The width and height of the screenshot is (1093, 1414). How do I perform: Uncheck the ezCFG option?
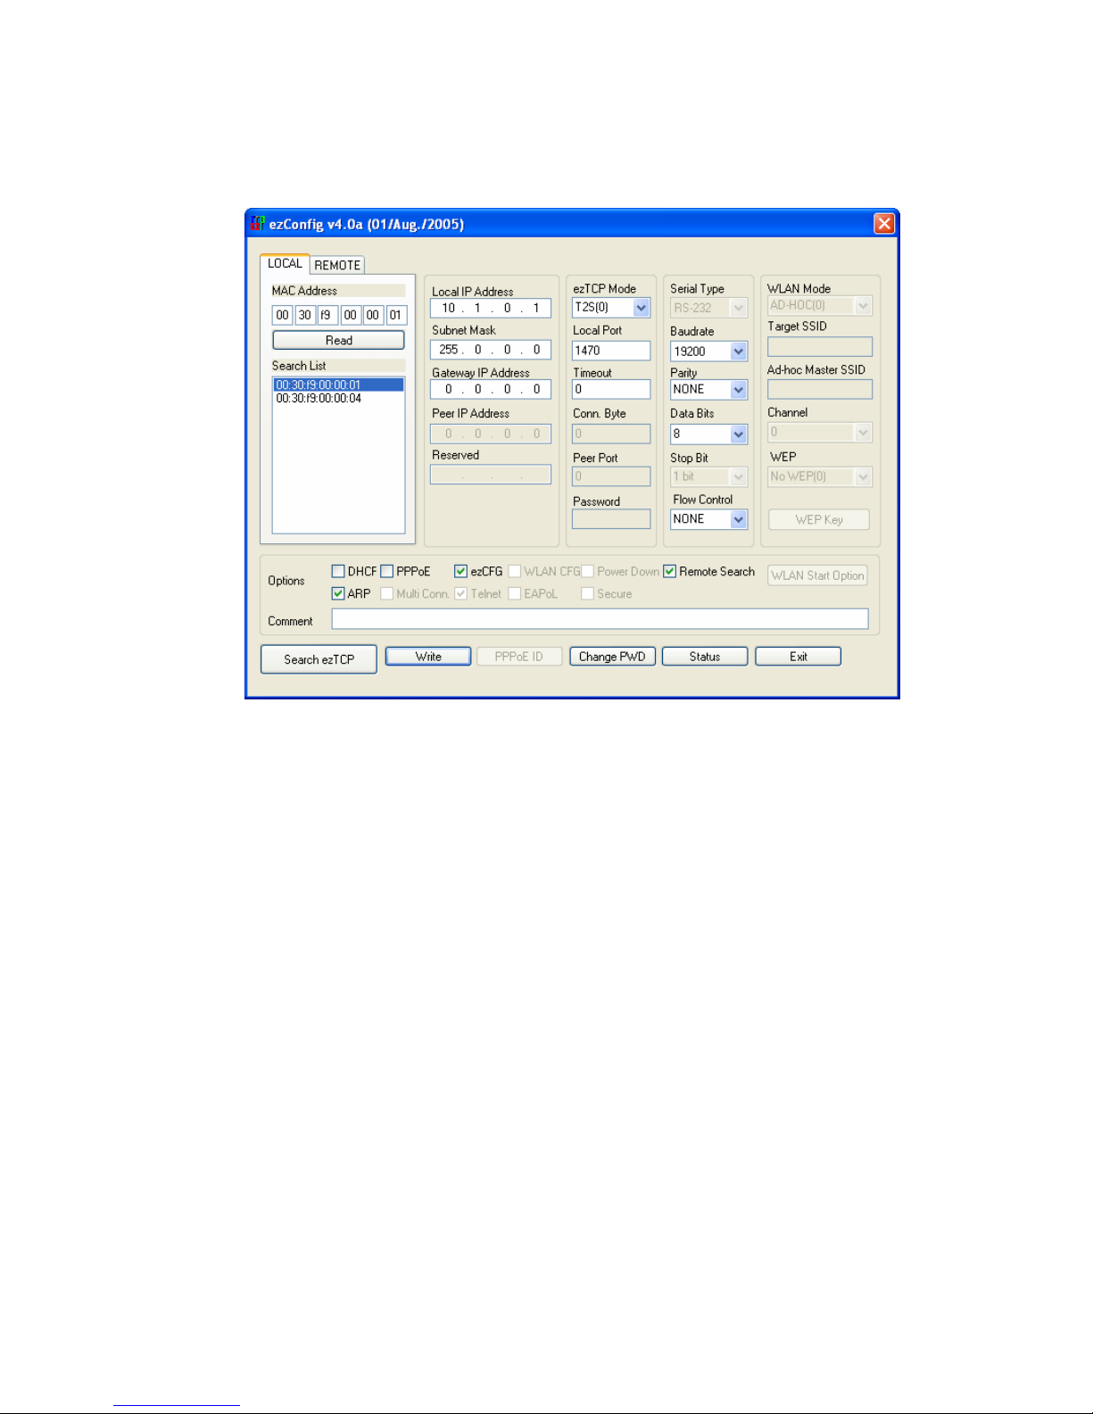[x=460, y=571]
